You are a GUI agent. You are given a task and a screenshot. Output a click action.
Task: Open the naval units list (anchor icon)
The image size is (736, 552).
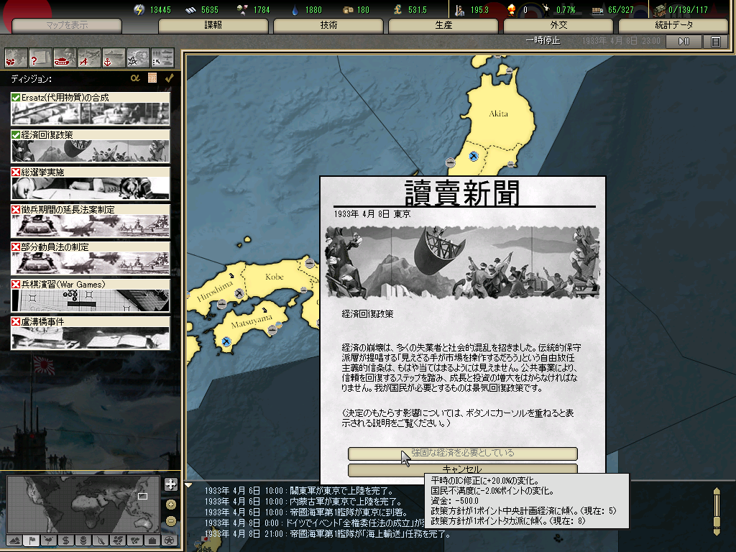point(114,58)
